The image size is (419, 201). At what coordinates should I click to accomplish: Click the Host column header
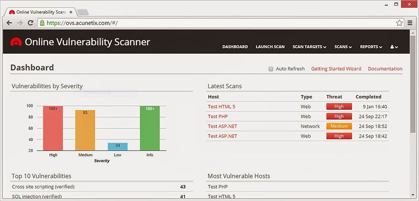tap(213, 97)
